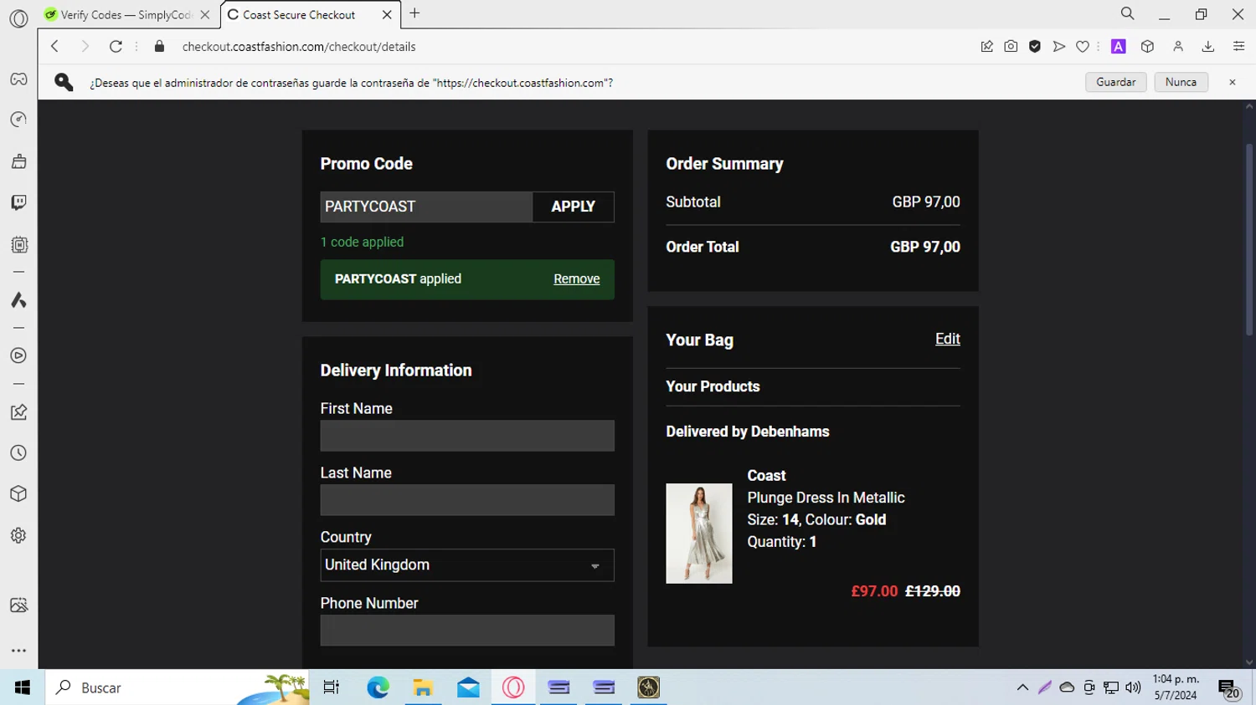Open File Explorer from taskbar

click(x=423, y=687)
